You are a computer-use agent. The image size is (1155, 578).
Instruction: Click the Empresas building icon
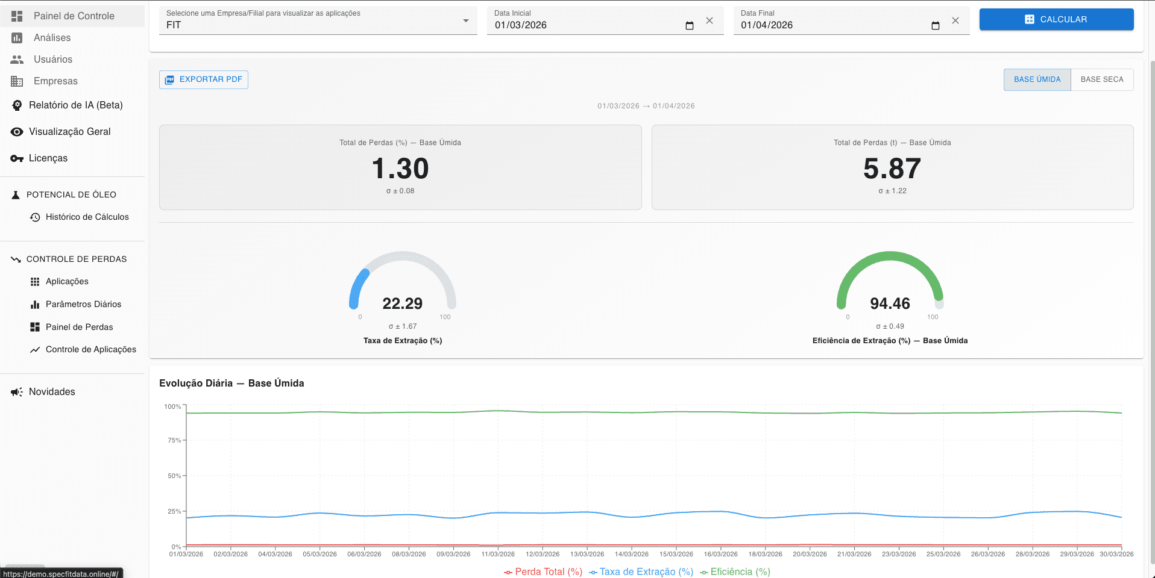17,81
